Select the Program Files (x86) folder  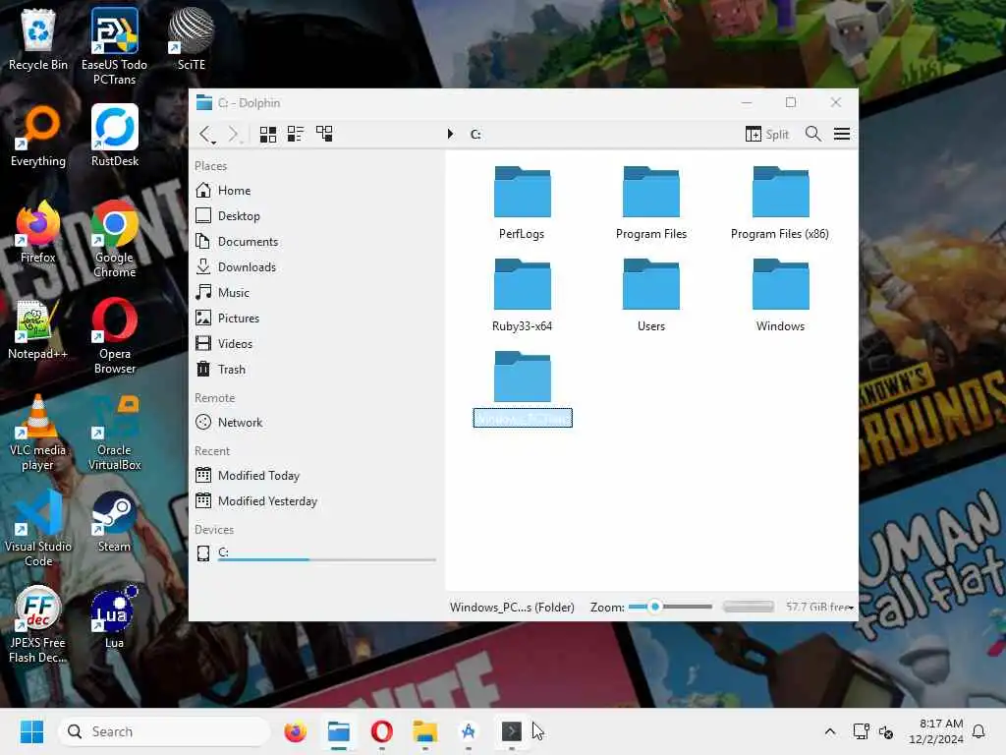point(780,203)
